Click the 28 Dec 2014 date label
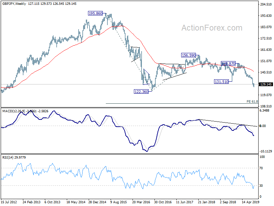This screenshot has height=206, width=274. point(97,202)
